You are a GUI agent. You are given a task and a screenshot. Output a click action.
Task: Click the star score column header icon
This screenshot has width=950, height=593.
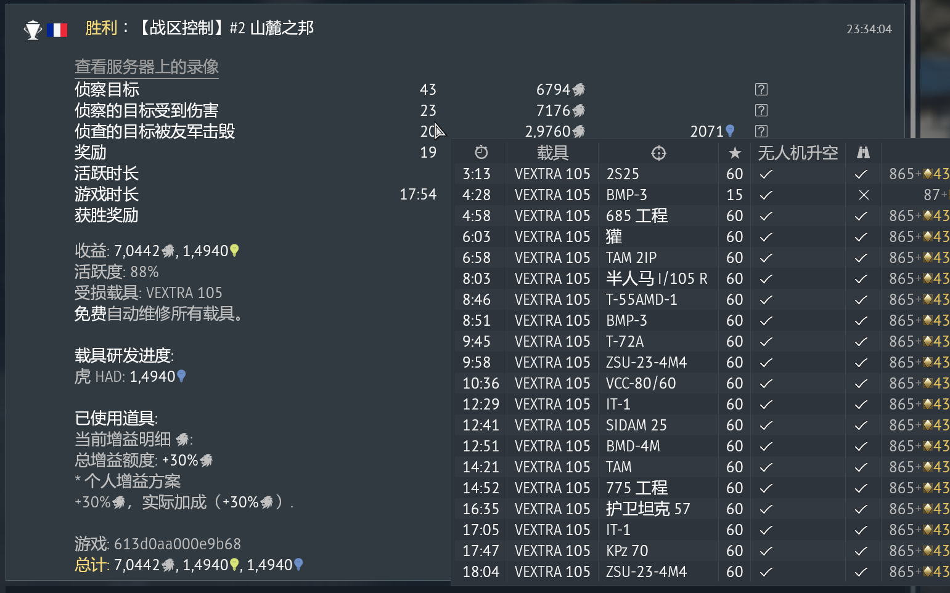[734, 153]
